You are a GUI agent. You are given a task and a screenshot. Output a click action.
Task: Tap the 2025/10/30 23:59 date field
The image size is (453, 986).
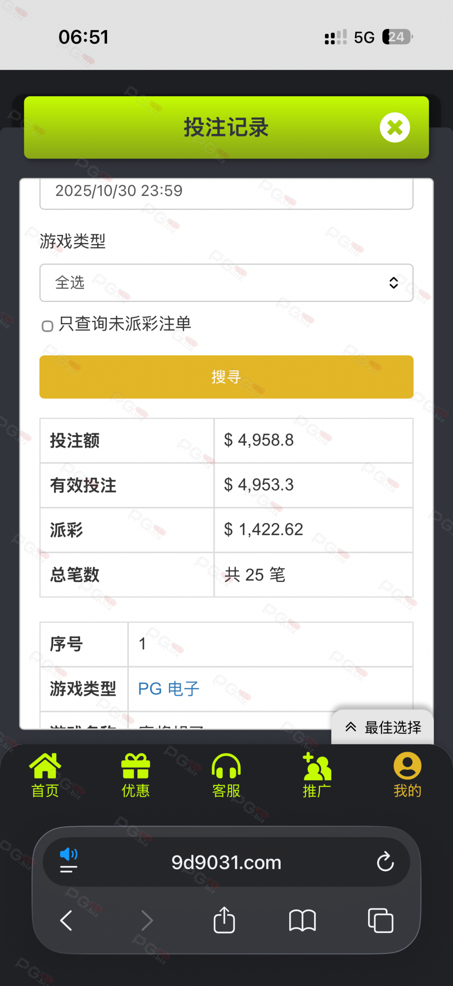point(226,192)
